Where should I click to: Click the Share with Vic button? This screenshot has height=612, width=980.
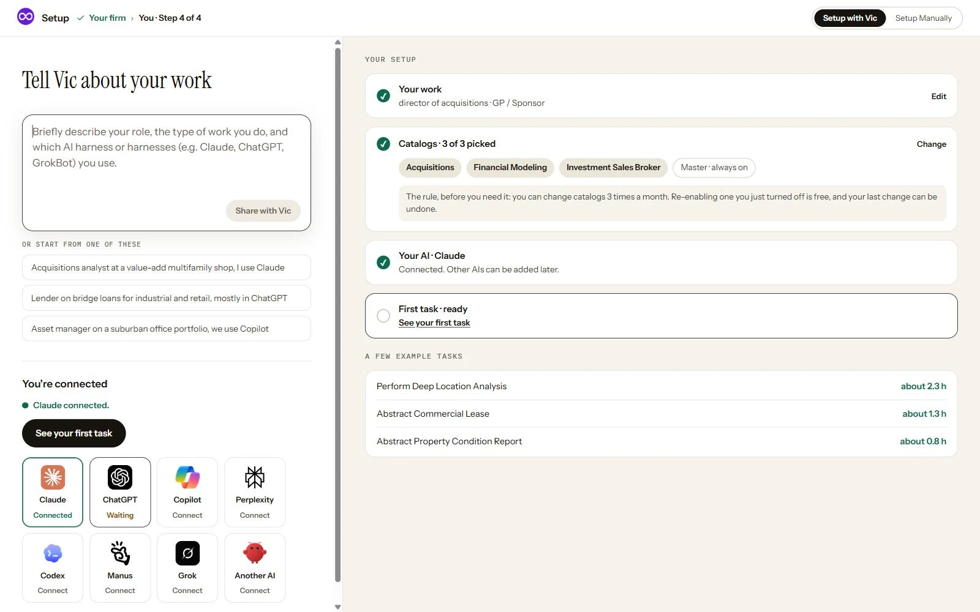[x=263, y=211]
